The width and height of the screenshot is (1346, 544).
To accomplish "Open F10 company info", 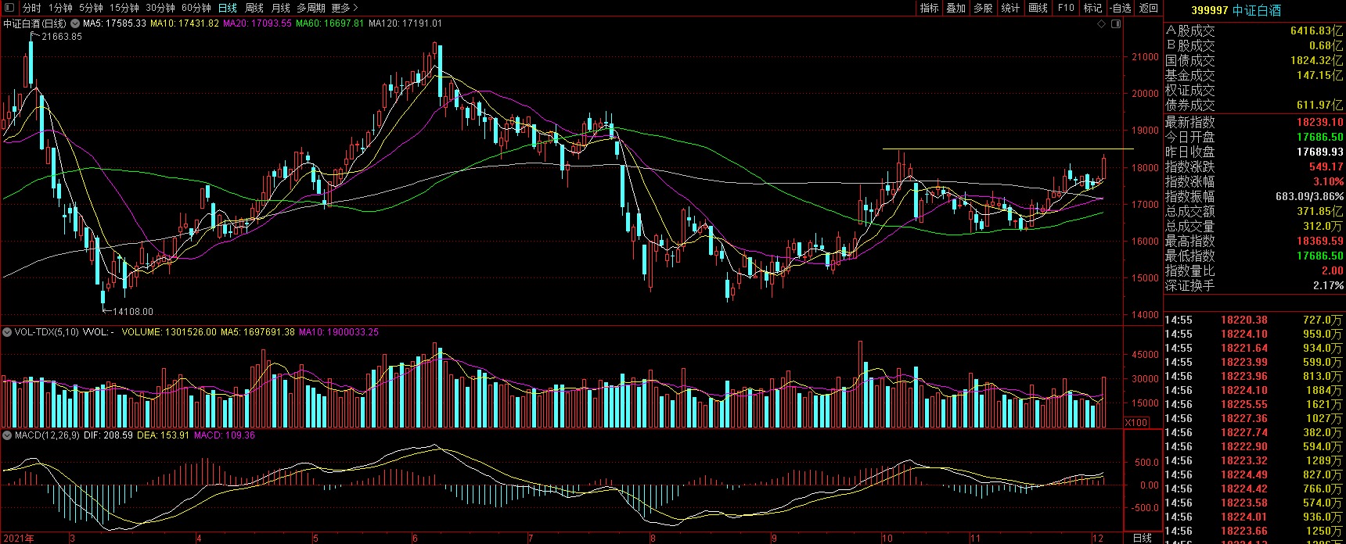I will (1066, 8).
